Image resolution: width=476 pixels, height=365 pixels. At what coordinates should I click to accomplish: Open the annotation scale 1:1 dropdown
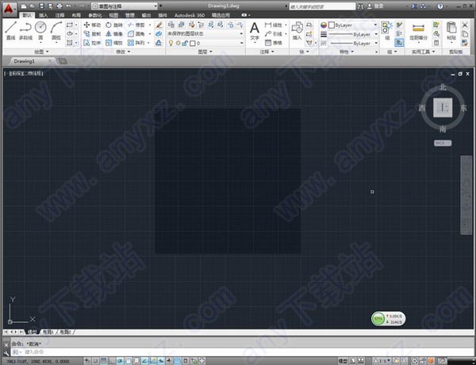click(382, 361)
